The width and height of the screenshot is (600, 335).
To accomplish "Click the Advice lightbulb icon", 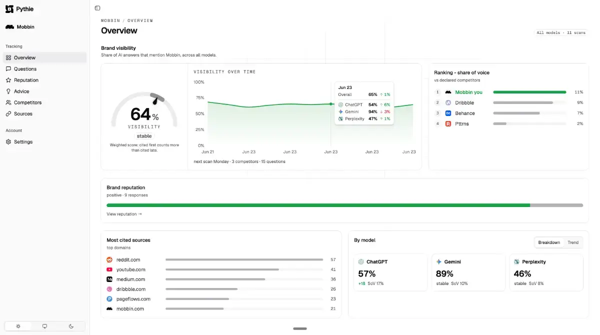I will (8, 91).
